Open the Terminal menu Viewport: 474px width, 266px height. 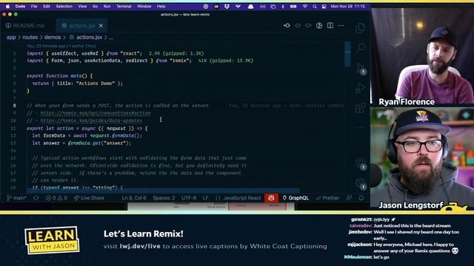pyautogui.click(x=124, y=7)
